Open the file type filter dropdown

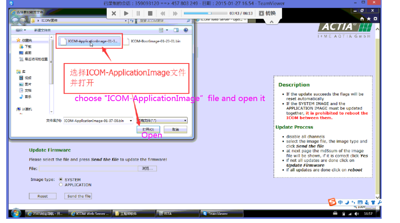pyautogui.click(x=163, y=120)
